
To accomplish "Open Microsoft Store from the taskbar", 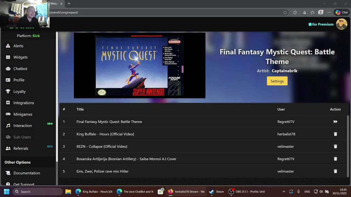I will click(x=161, y=192).
